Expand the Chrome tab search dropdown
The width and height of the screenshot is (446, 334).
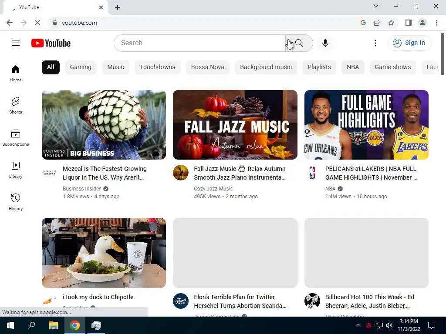(376, 6)
